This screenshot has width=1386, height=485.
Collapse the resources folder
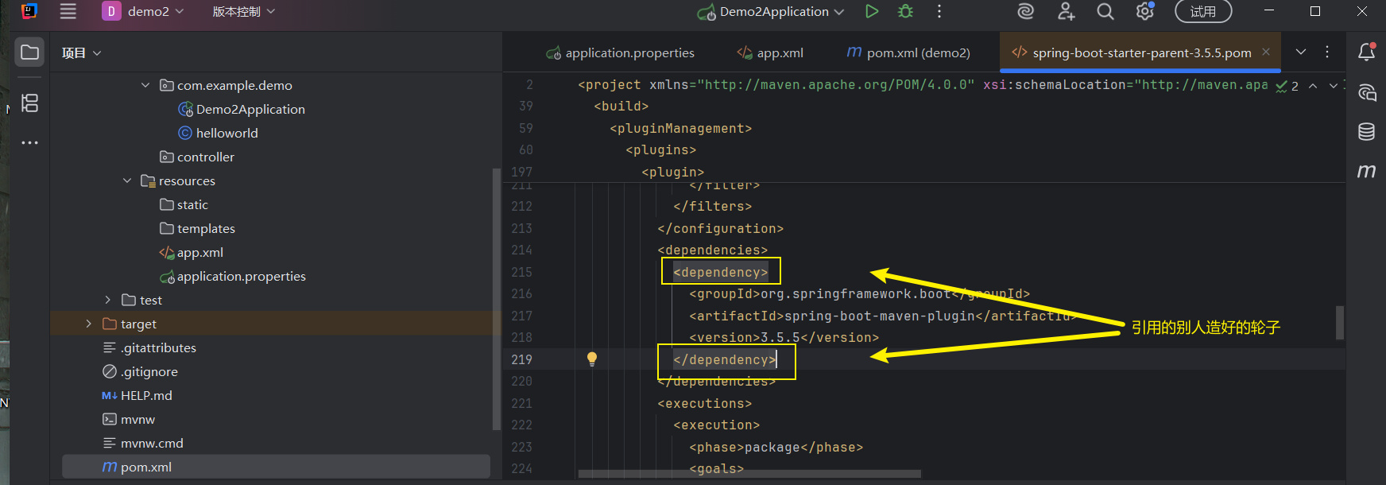(x=127, y=180)
